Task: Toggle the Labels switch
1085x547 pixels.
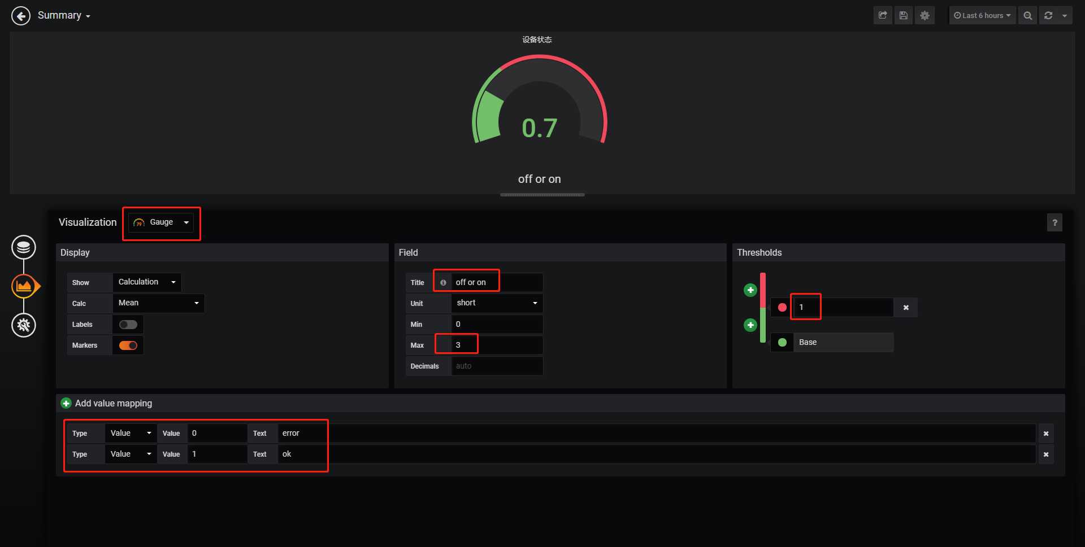Action: (128, 325)
